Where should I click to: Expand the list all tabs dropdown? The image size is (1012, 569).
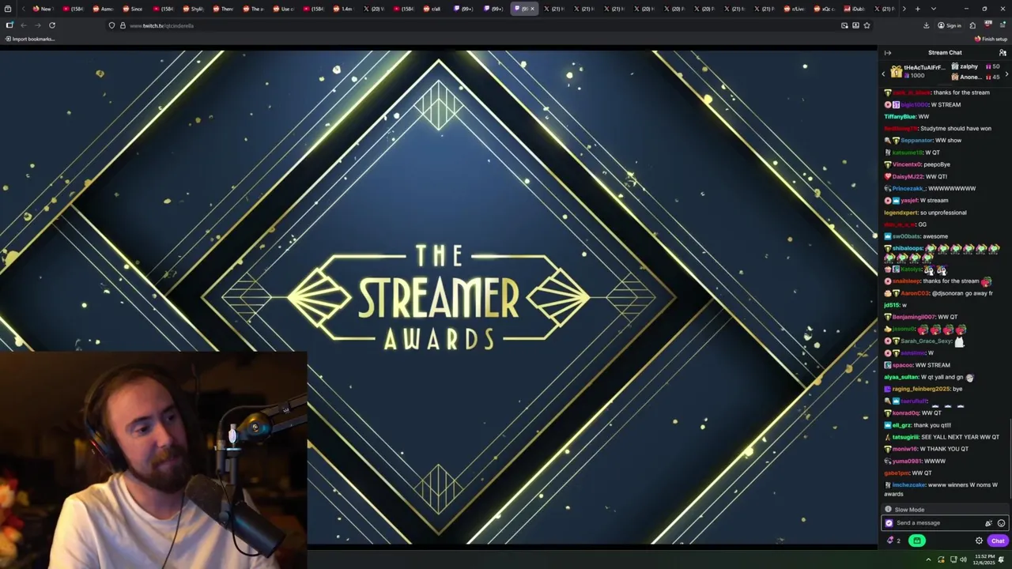click(934, 9)
